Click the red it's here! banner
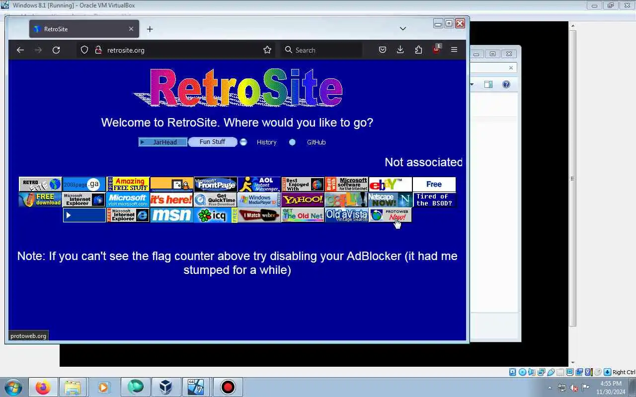 (171, 199)
